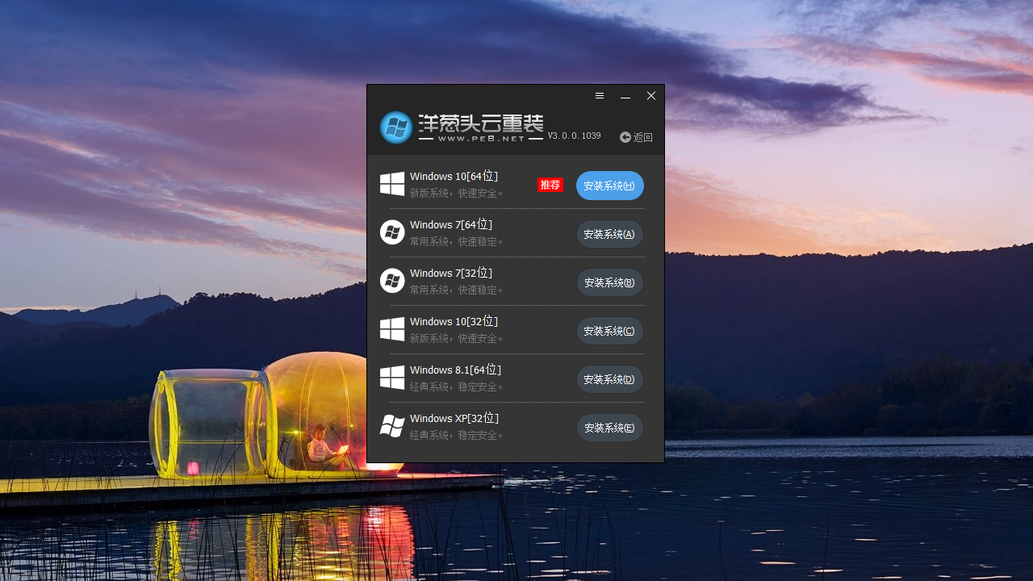The height and width of the screenshot is (581, 1033).
Task: Click the 返回 (back) button
Action: click(636, 136)
